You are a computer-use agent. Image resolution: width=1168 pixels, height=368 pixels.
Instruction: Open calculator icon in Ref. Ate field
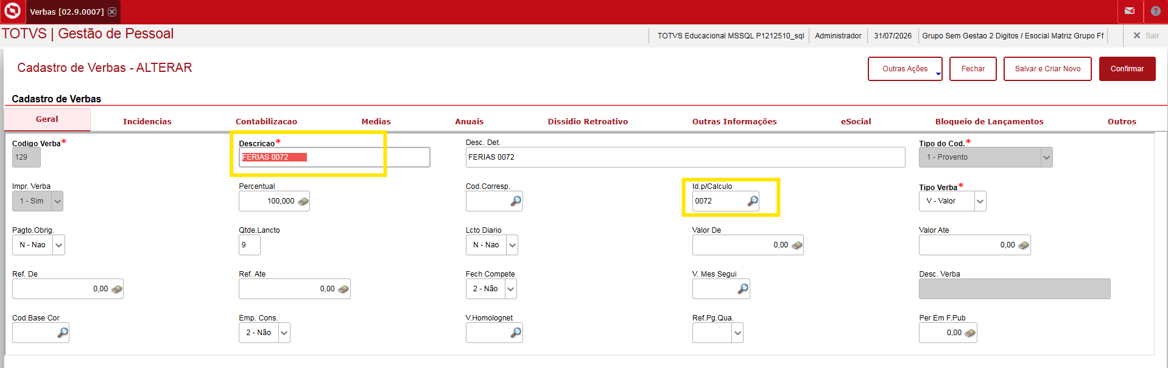point(343,289)
